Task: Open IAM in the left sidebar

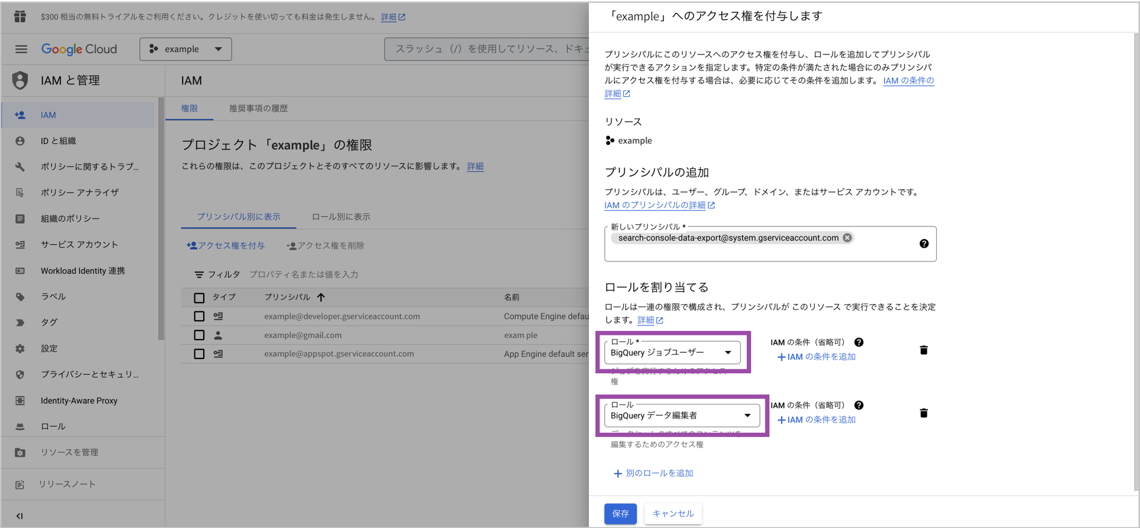Action: coord(78,115)
